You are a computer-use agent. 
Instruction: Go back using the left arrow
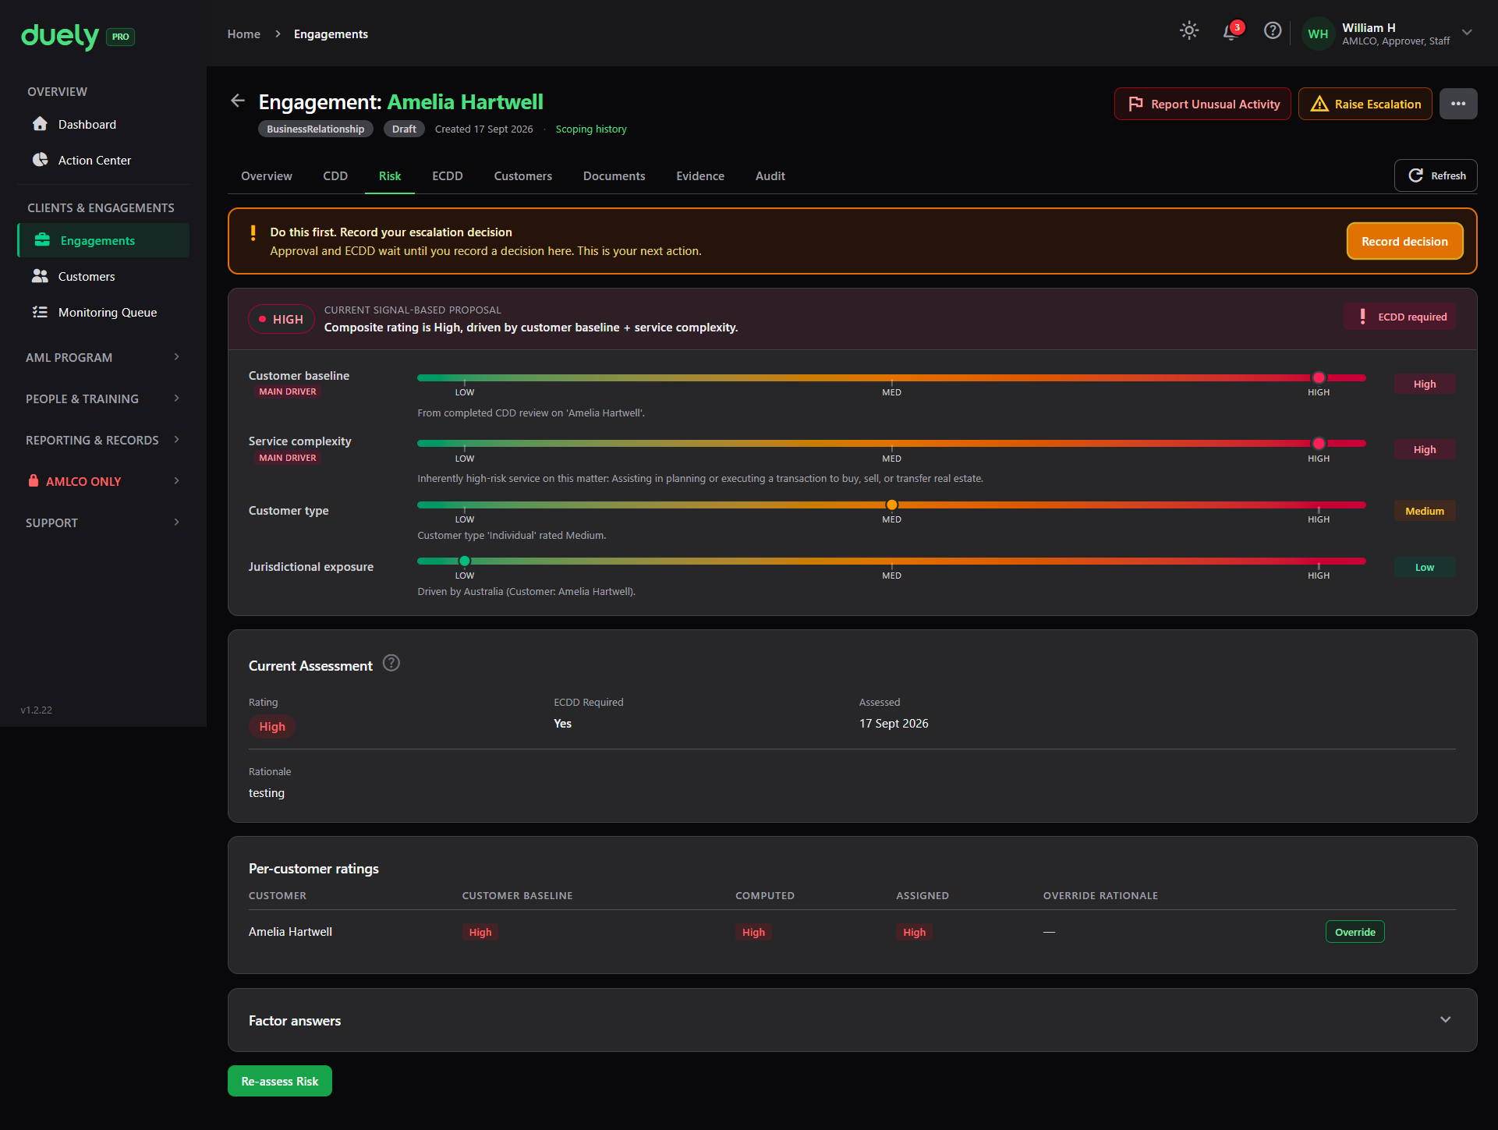[x=238, y=101]
